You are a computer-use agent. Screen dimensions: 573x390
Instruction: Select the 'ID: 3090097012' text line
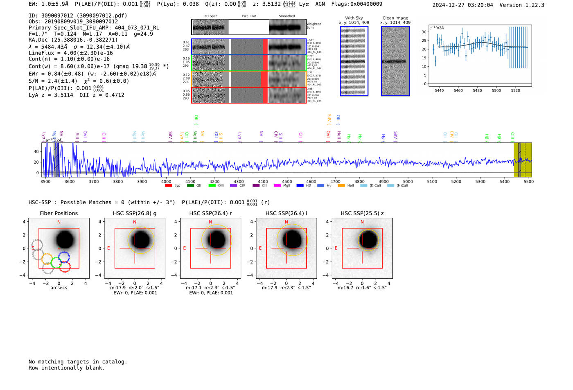tap(78, 16)
